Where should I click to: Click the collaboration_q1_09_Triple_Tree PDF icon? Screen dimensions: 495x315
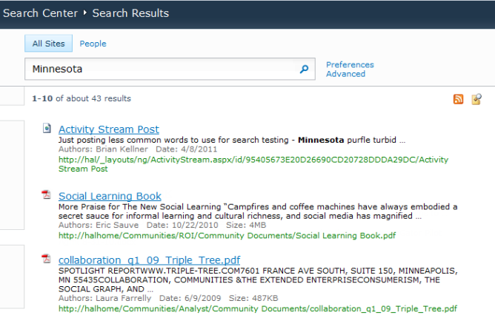click(x=47, y=259)
